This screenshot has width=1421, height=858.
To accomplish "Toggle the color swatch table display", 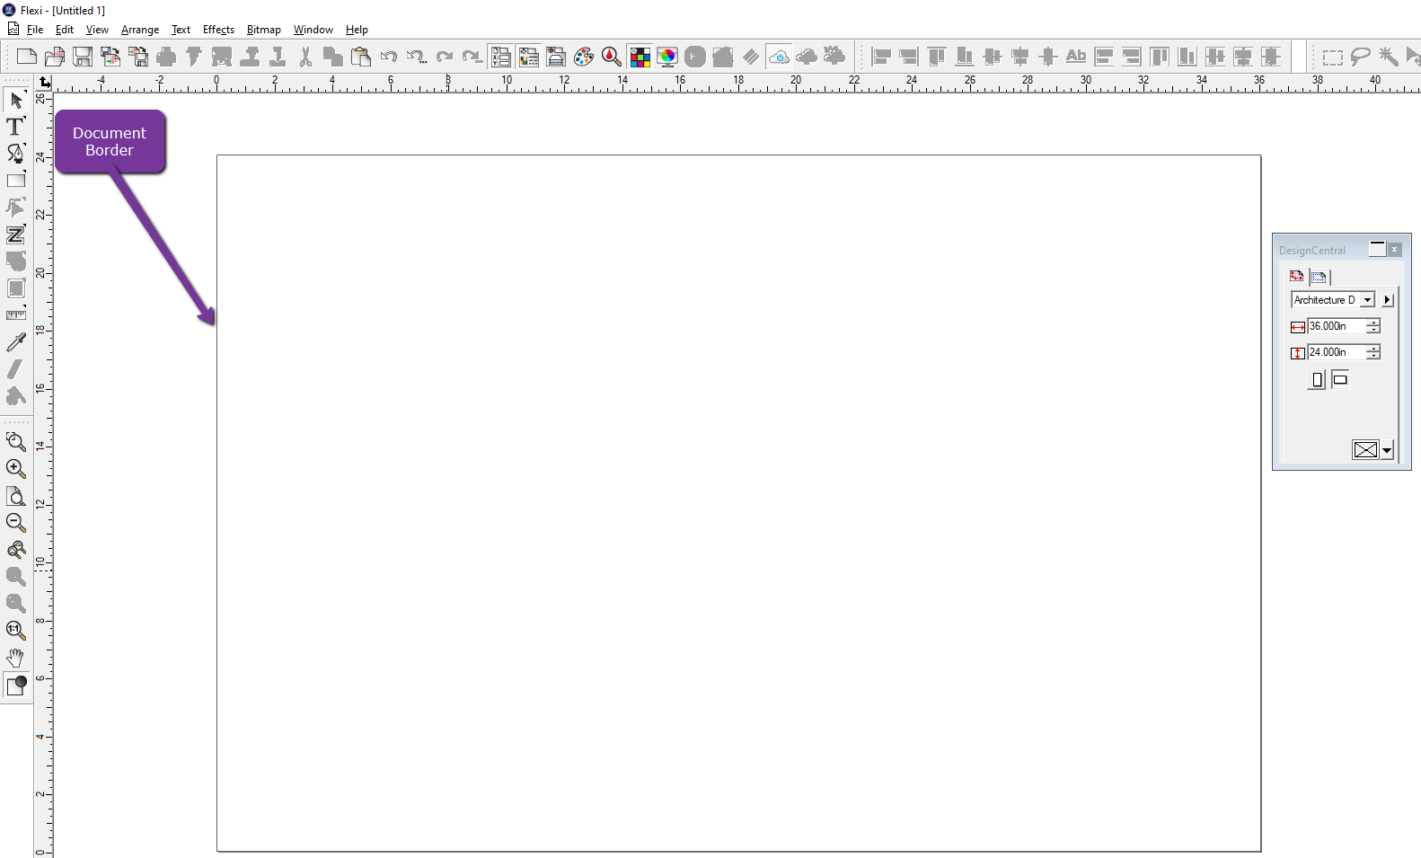I will coord(640,57).
